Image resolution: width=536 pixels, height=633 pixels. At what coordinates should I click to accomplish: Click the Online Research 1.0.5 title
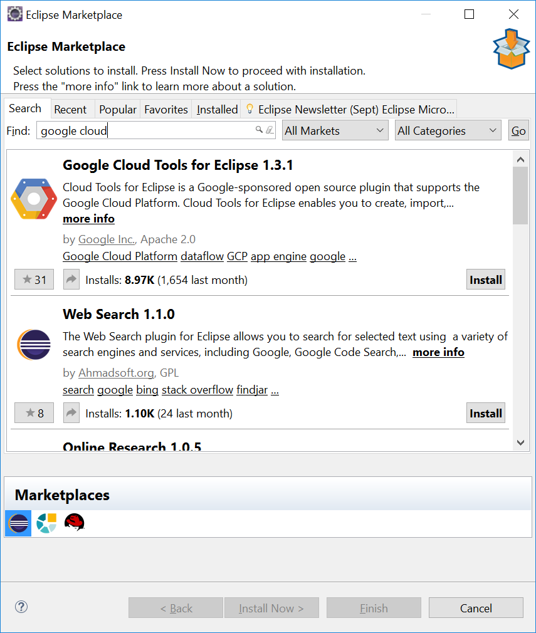click(132, 446)
